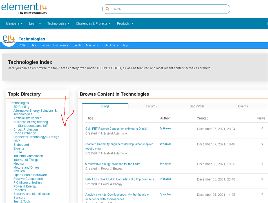The image size is (268, 203).
Task: Click the e14 community group avatar
Action: click(x=9, y=40)
